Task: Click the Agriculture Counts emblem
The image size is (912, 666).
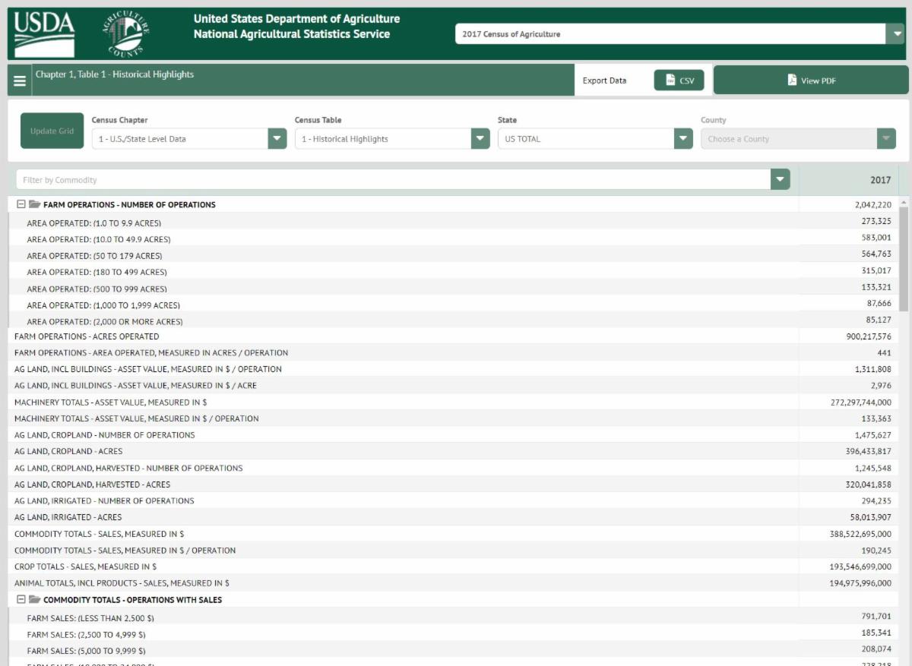Action: (125, 34)
